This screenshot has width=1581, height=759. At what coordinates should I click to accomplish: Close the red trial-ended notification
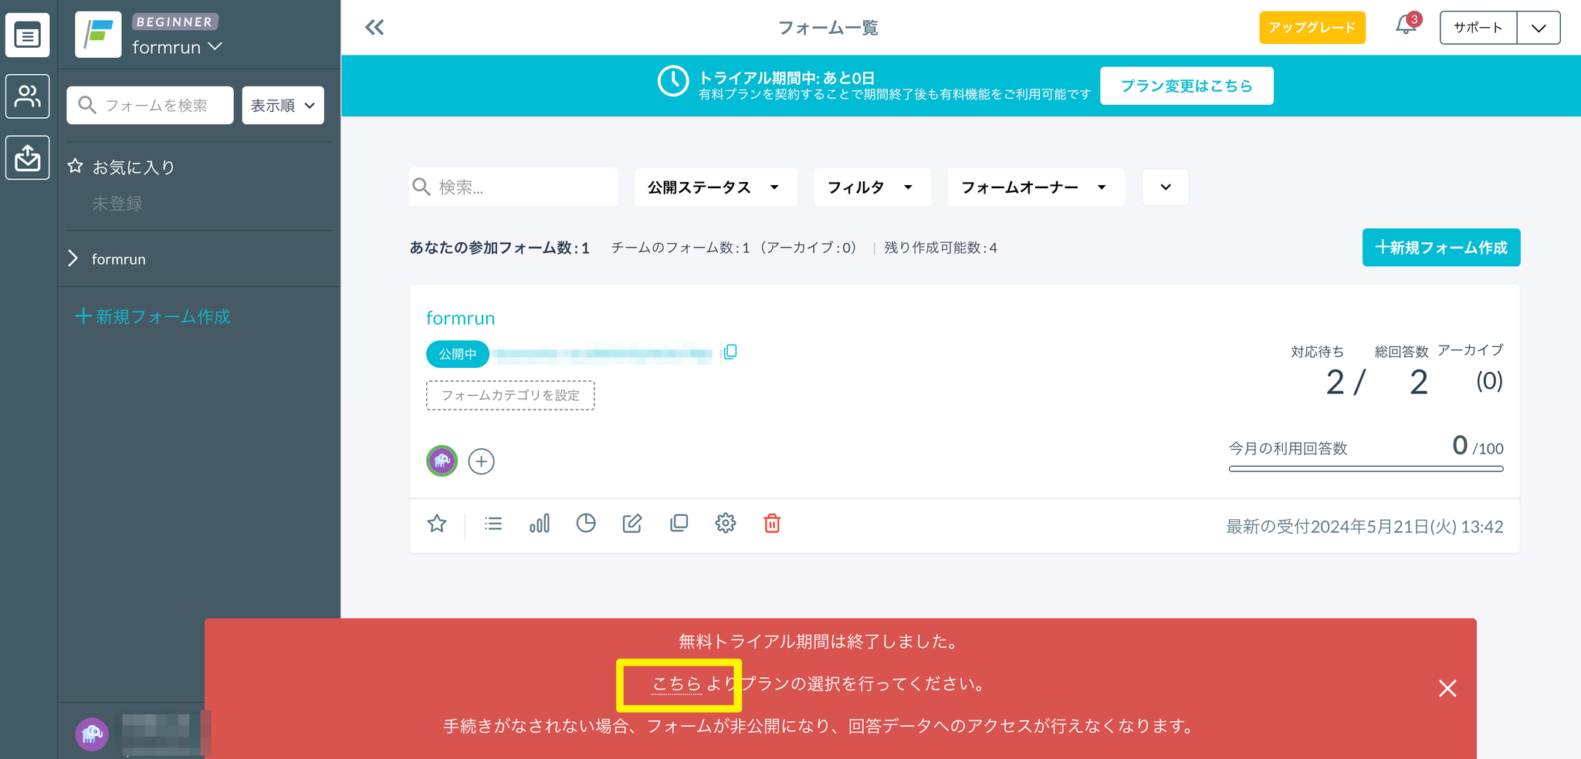tap(1447, 688)
